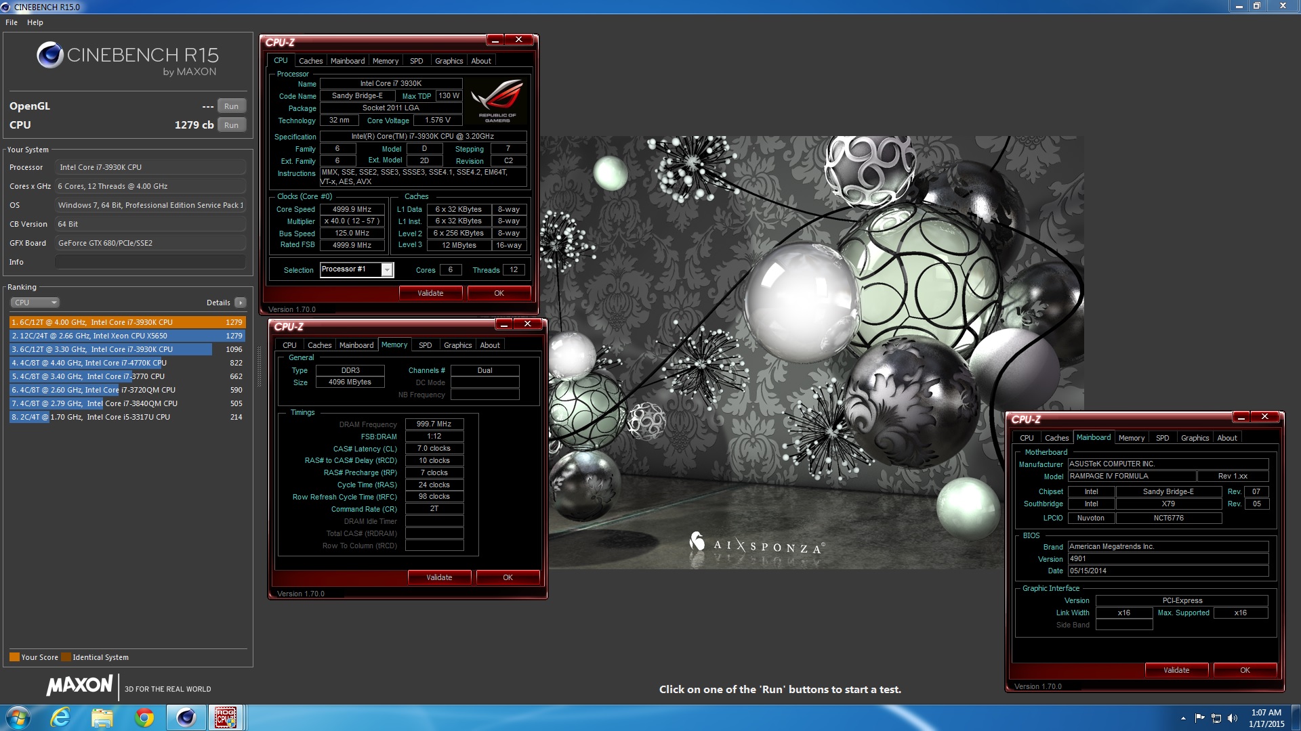Switch to SPD tab in Memory CPU-Z window
The width and height of the screenshot is (1301, 731).
tap(425, 345)
